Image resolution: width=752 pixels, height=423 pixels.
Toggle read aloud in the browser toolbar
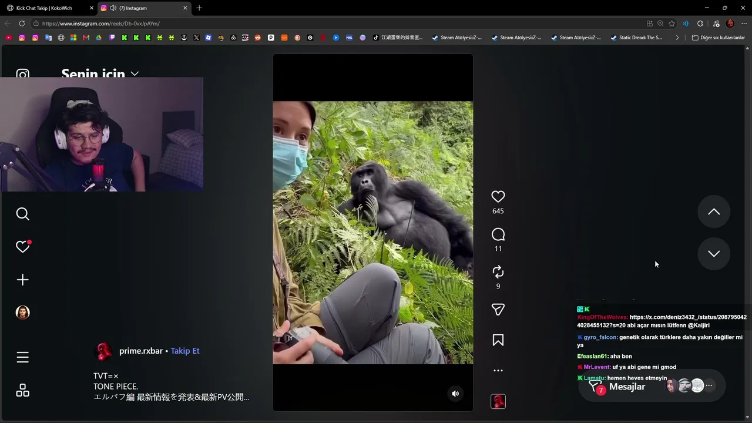pyautogui.click(x=686, y=23)
